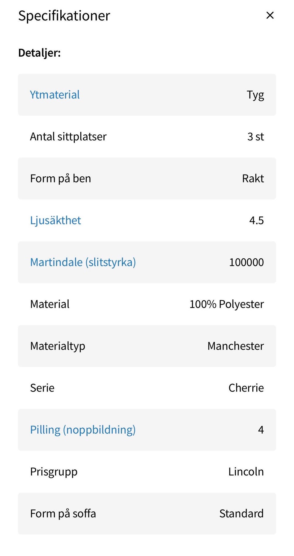This screenshot has width=294, height=556.
Task: Click the Cherrie series value
Action: [x=246, y=388]
